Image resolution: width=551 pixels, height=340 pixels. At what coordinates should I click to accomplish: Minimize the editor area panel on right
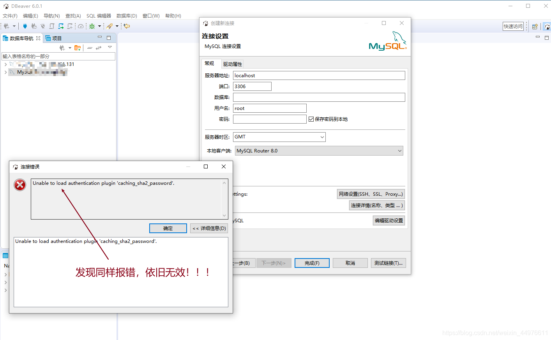coord(538,37)
